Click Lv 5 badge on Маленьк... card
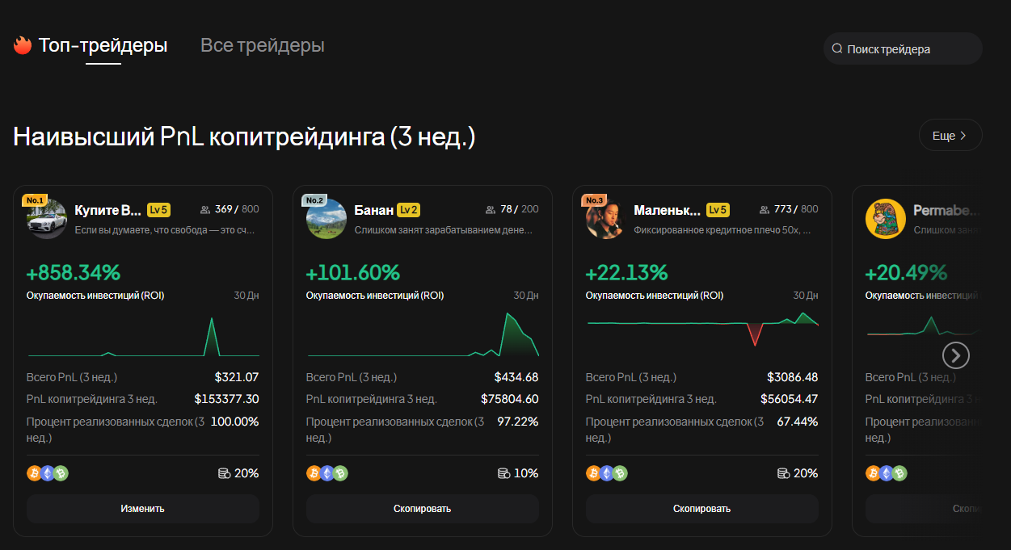This screenshot has height=550, width=1011. pyautogui.click(x=718, y=210)
